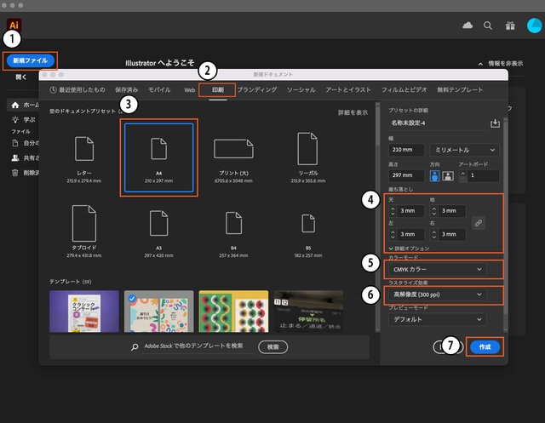This screenshot has width=545, height=423.
Task: Open the cloud sync status icon
Action: (x=468, y=26)
